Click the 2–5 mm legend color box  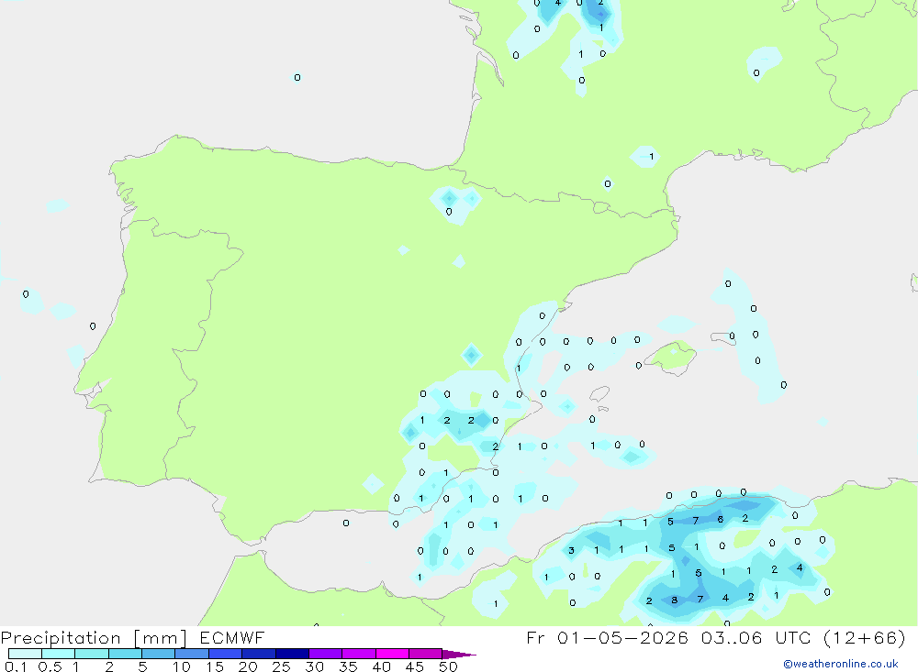(125, 654)
